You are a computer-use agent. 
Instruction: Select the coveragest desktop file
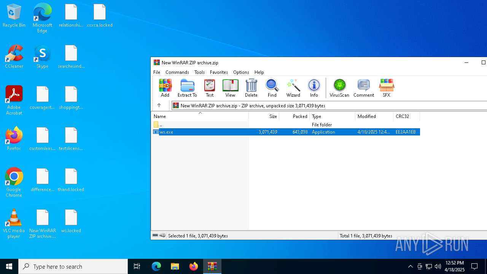(43, 98)
